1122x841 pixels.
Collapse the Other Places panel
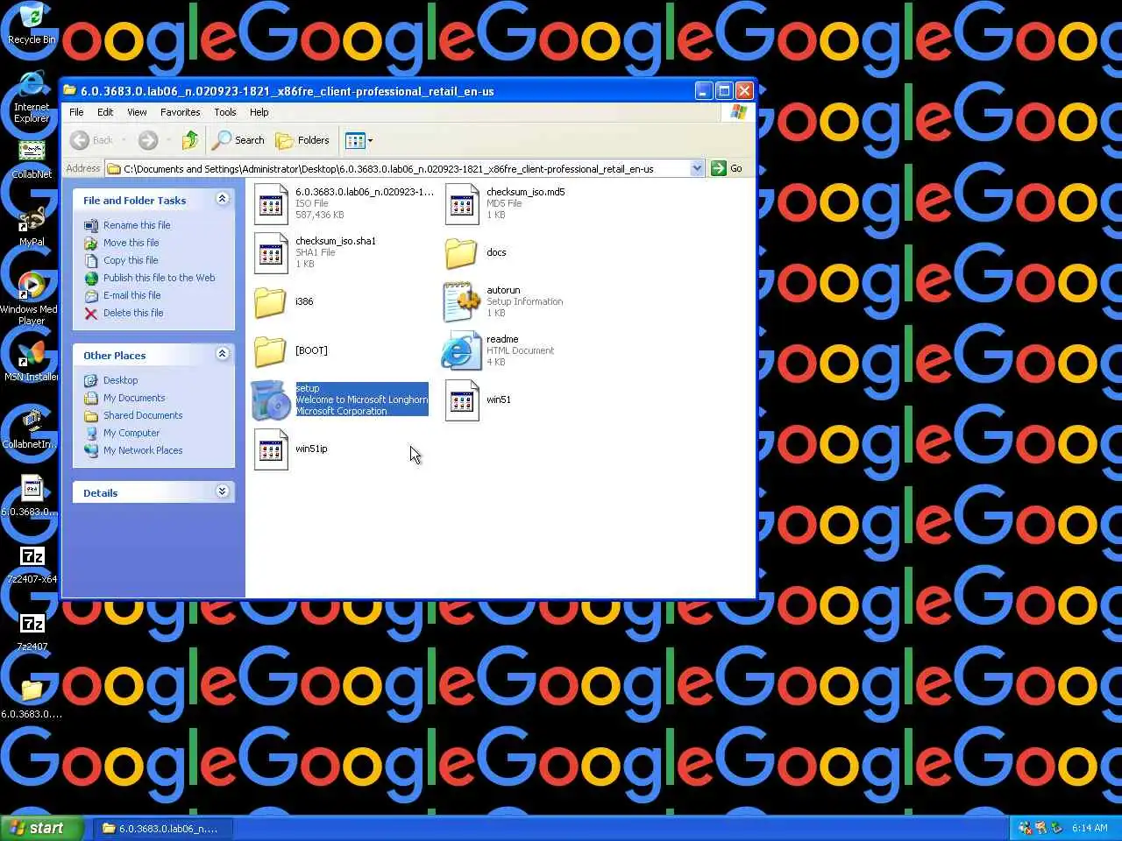(x=223, y=354)
